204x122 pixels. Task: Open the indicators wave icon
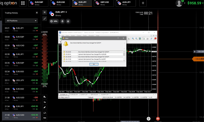[45, 113]
